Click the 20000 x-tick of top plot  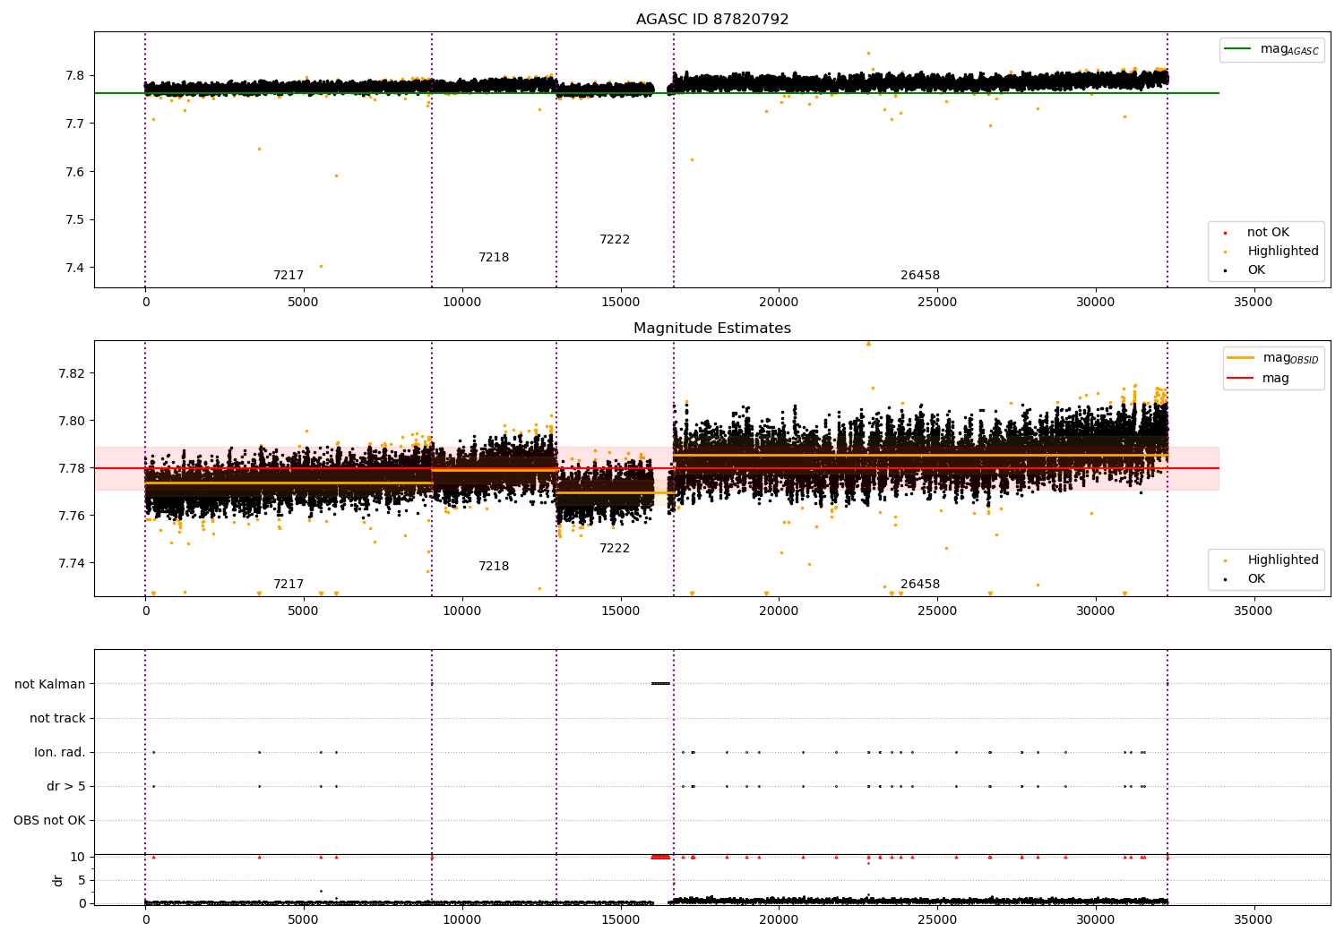tap(779, 302)
